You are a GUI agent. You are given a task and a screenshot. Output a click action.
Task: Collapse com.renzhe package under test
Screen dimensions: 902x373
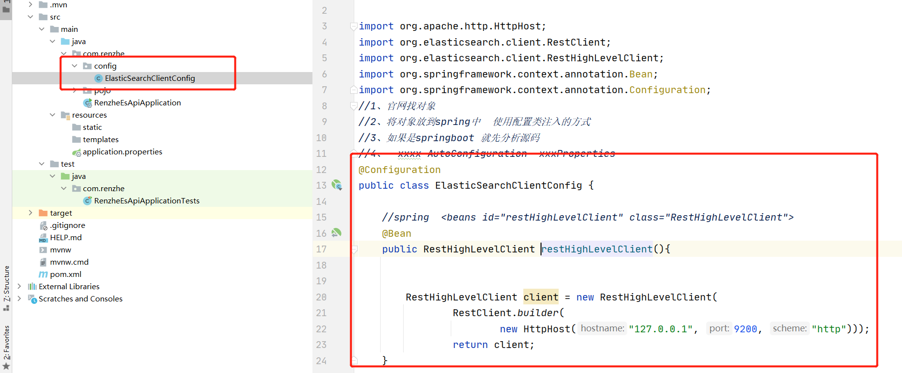pyautogui.click(x=64, y=188)
